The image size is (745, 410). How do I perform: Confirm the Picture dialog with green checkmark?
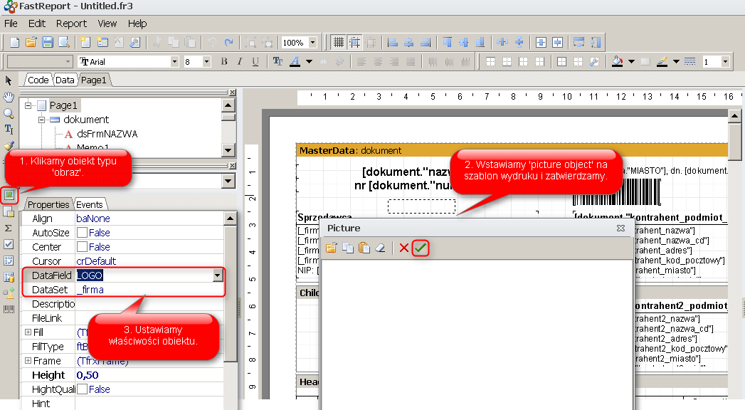pyautogui.click(x=421, y=248)
